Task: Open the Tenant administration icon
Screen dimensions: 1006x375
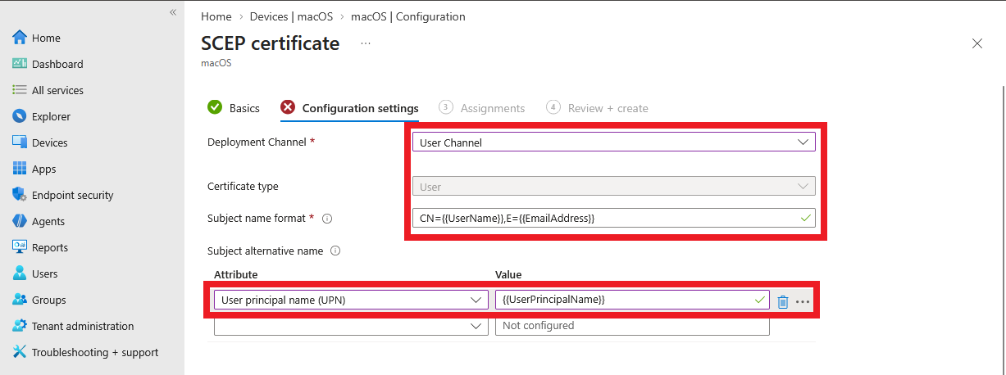Action: [x=20, y=326]
